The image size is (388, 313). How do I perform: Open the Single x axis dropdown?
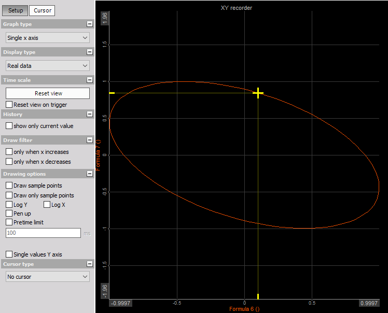[48, 38]
